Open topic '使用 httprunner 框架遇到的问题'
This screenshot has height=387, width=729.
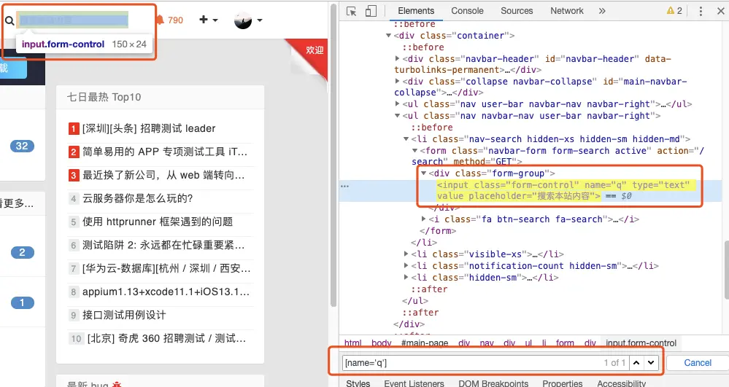pyautogui.click(x=158, y=222)
